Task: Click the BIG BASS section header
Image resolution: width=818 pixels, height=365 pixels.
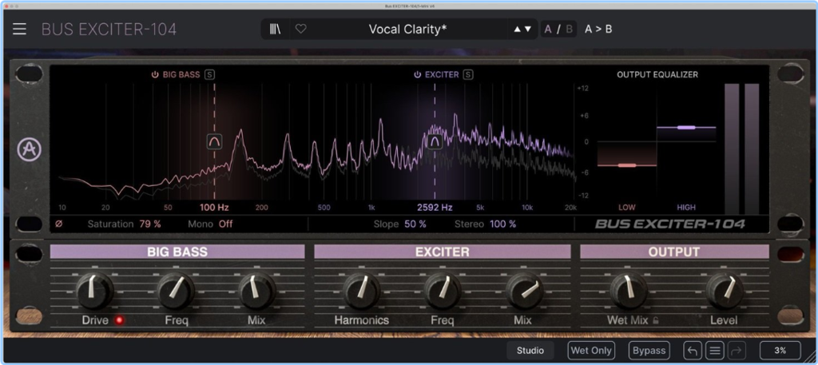Action: 177,252
